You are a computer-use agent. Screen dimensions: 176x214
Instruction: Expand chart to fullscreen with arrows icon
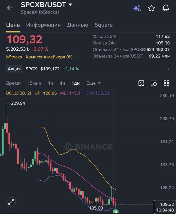(x=11, y=202)
